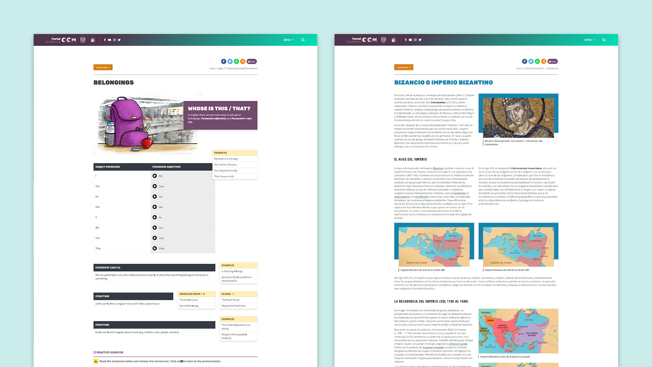Click the Constantino mosaic image
Viewport: 652px width, 367px height.
518,117
